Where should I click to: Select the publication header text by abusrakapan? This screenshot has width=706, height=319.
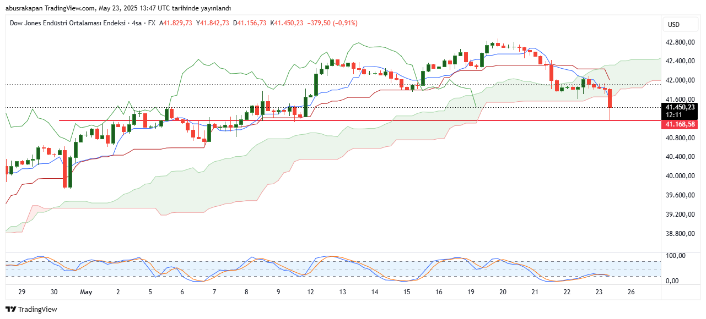[x=118, y=8]
